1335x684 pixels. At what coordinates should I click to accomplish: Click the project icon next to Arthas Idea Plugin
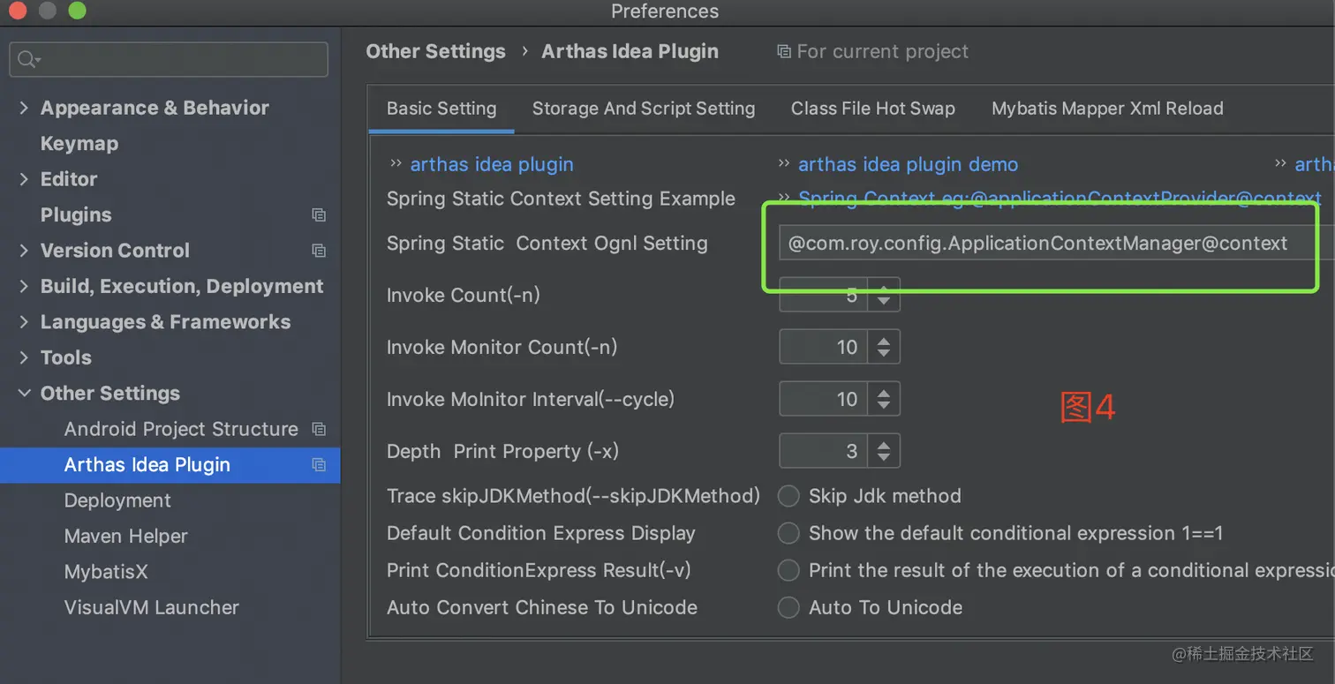click(319, 465)
